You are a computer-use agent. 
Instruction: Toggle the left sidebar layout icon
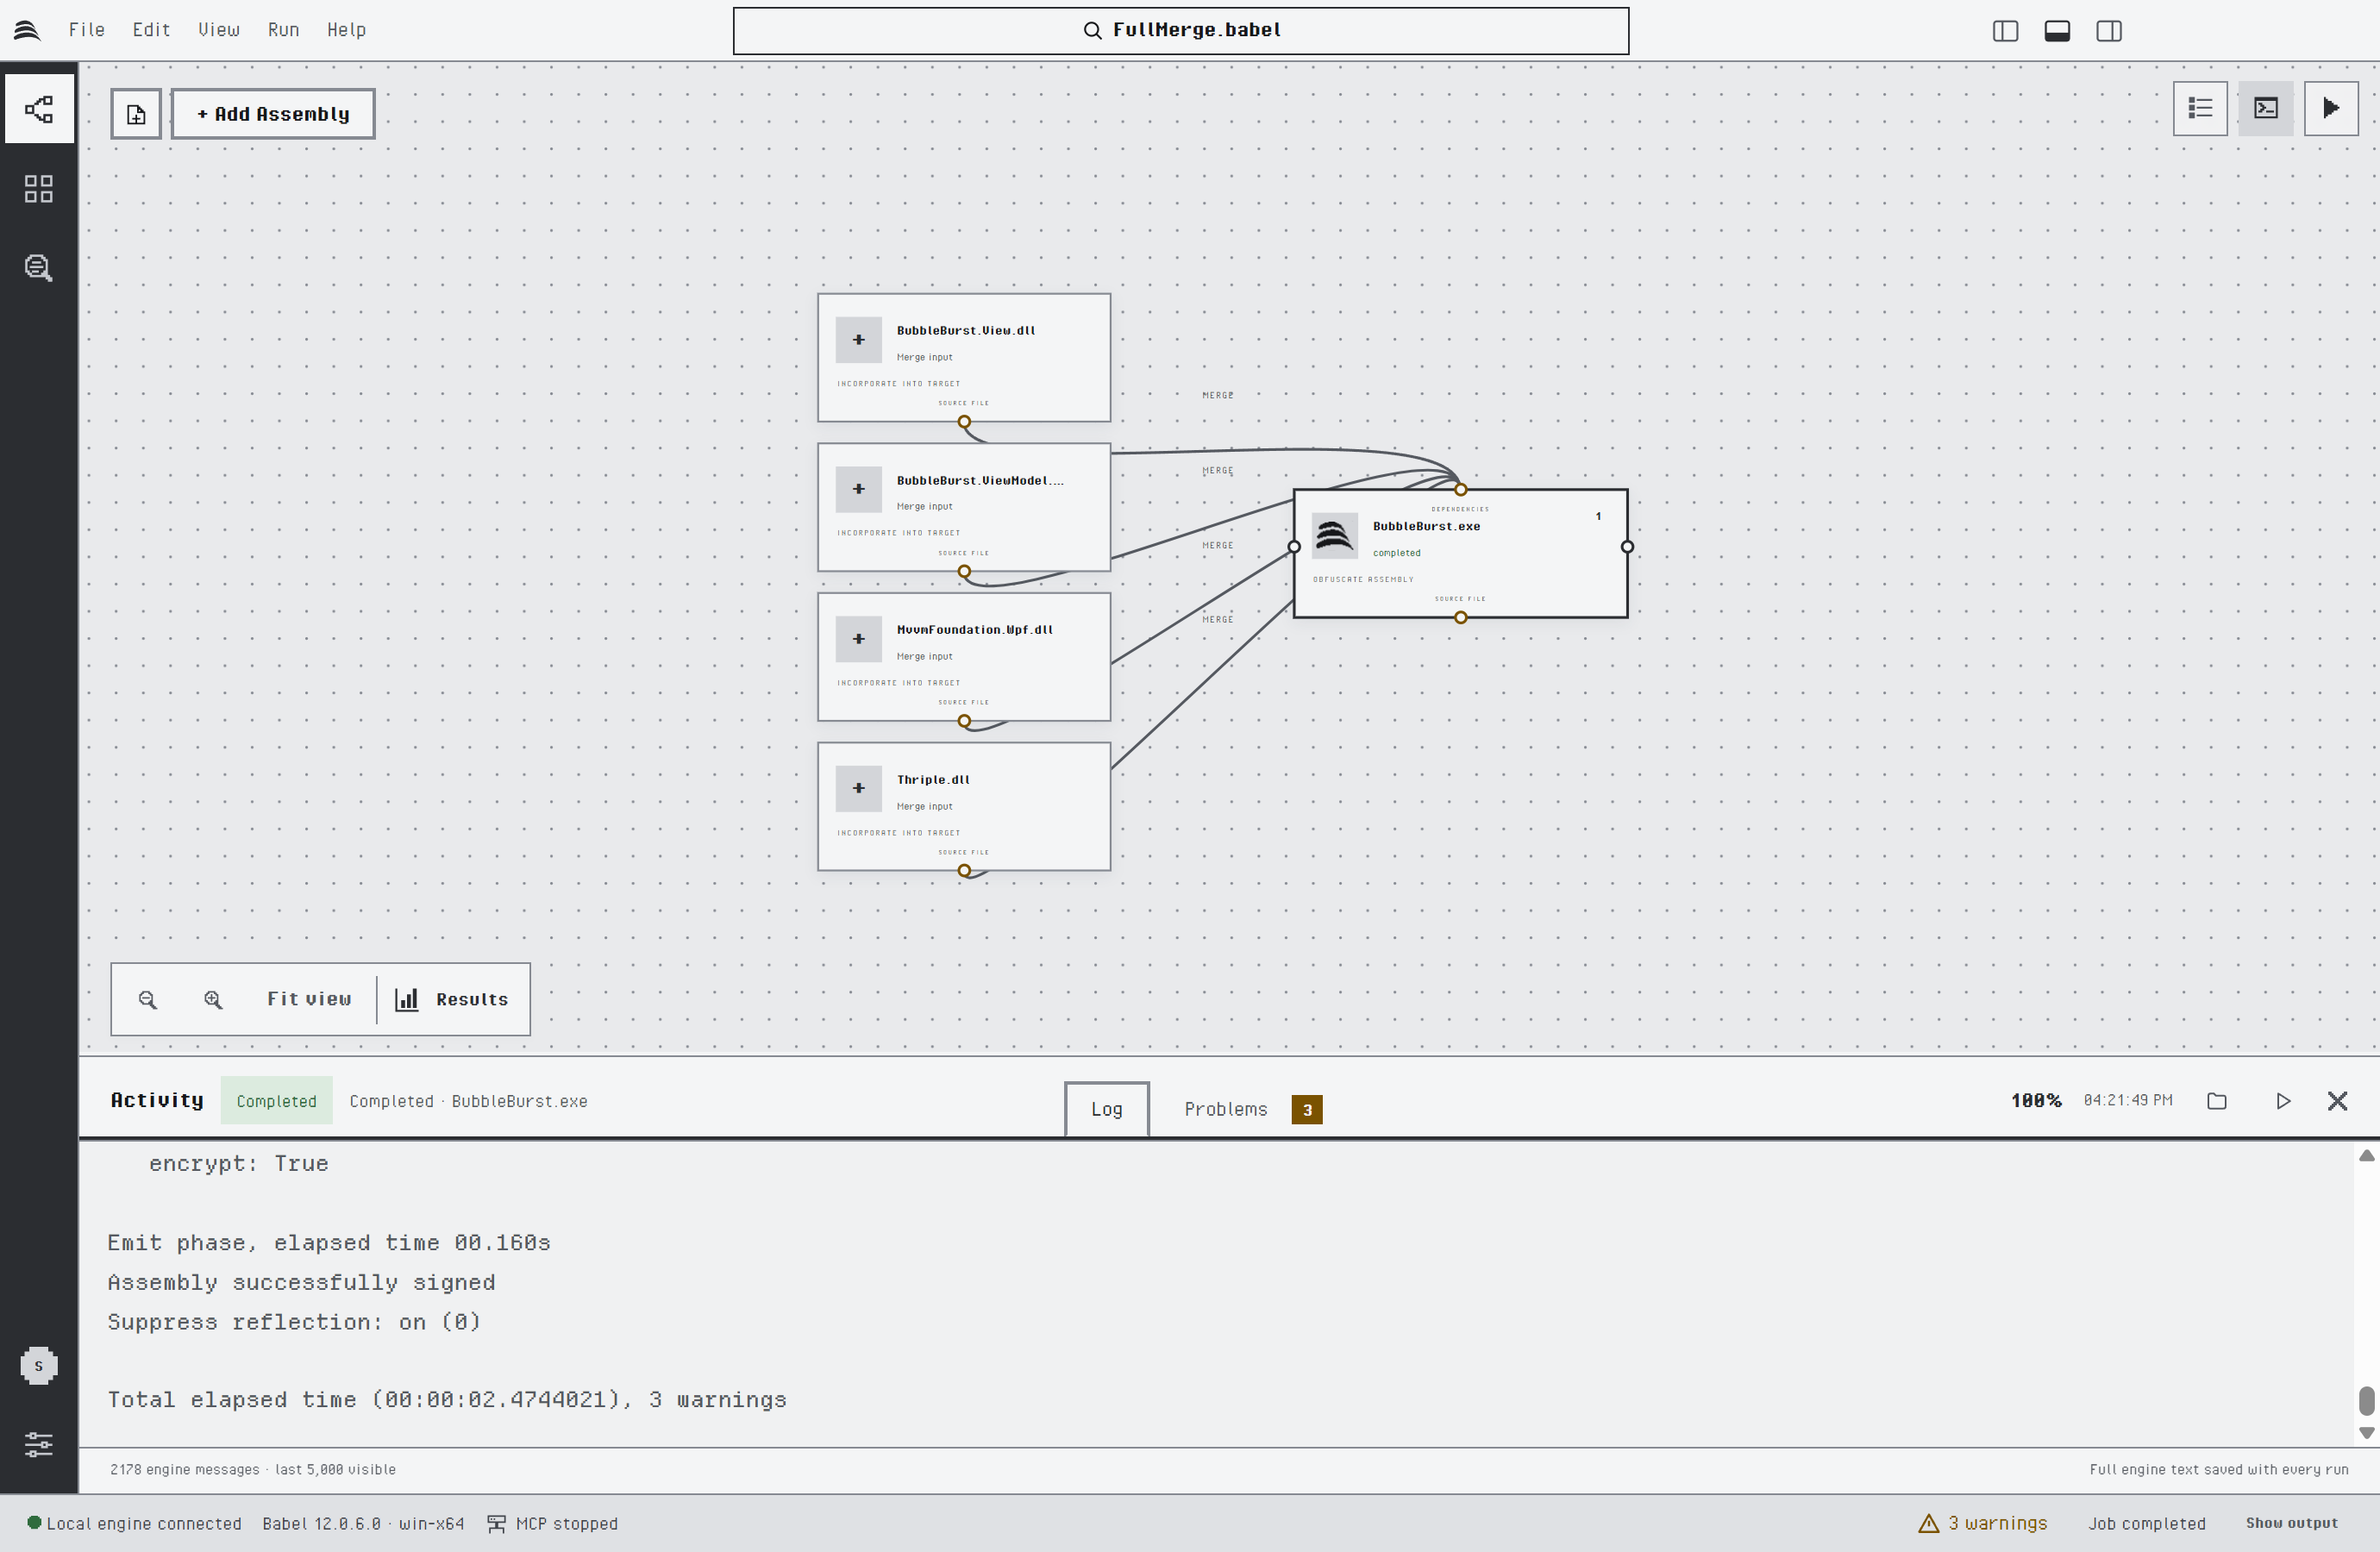[2005, 31]
